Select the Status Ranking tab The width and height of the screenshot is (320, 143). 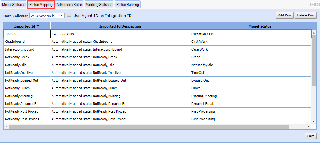click(x=127, y=5)
